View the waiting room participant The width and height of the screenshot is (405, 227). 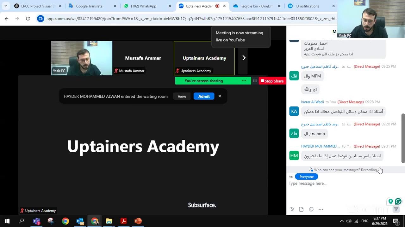coord(182,96)
